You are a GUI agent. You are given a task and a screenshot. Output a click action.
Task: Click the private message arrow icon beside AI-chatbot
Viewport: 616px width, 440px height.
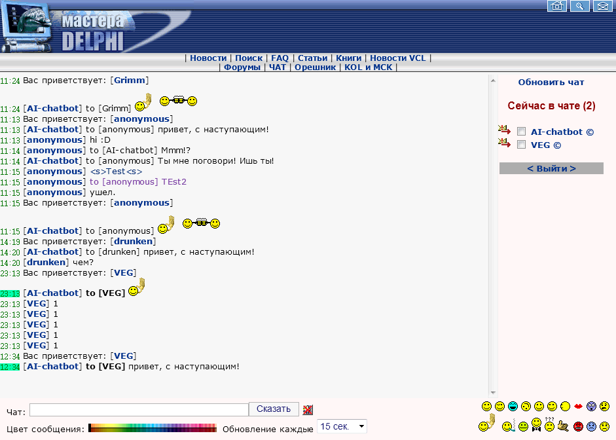(503, 131)
